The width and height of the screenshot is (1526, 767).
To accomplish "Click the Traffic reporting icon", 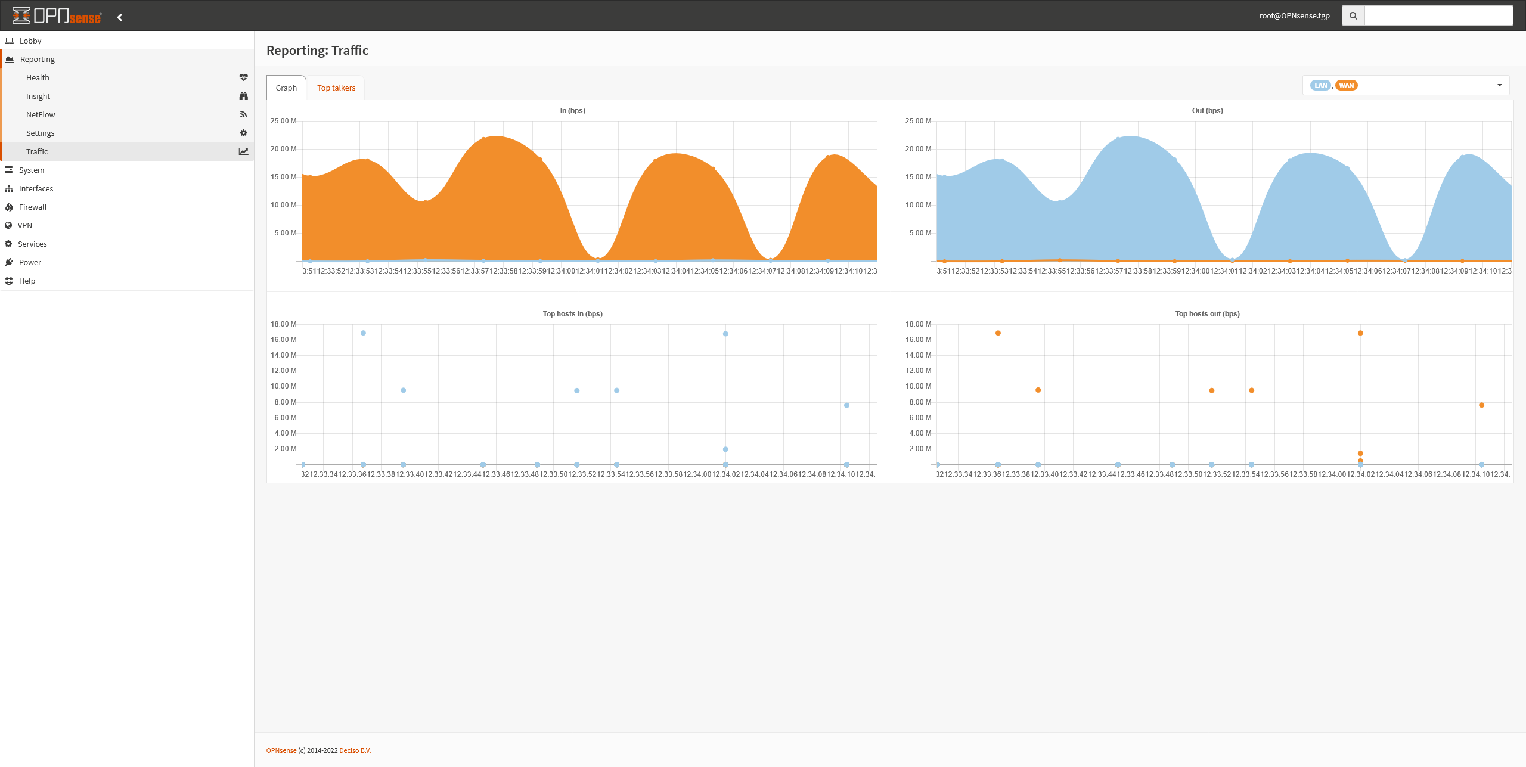I will (243, 151).
